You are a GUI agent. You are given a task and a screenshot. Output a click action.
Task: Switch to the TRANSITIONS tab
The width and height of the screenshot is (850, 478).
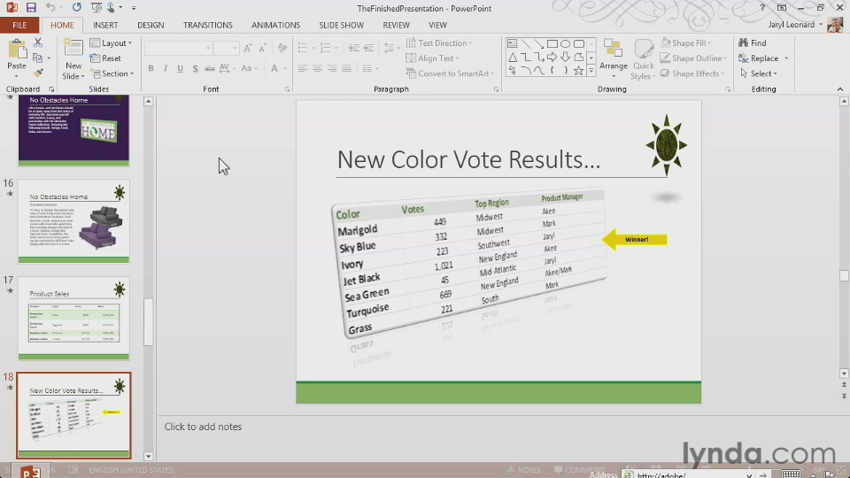point(207,25)
